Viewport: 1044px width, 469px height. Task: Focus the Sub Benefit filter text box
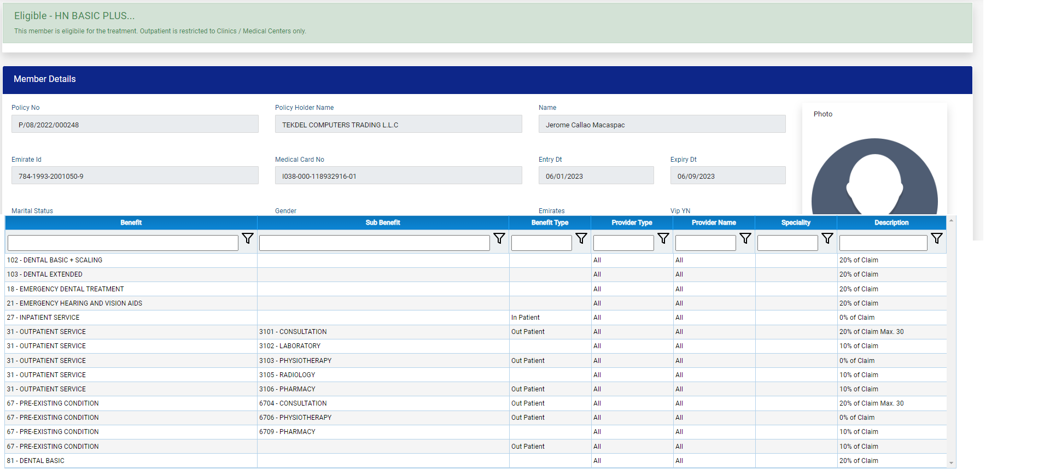point(374,243)
